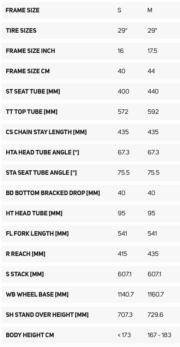Click the 17.5 frame size inch value
This screenshot has width=180, height=347.
153,51
